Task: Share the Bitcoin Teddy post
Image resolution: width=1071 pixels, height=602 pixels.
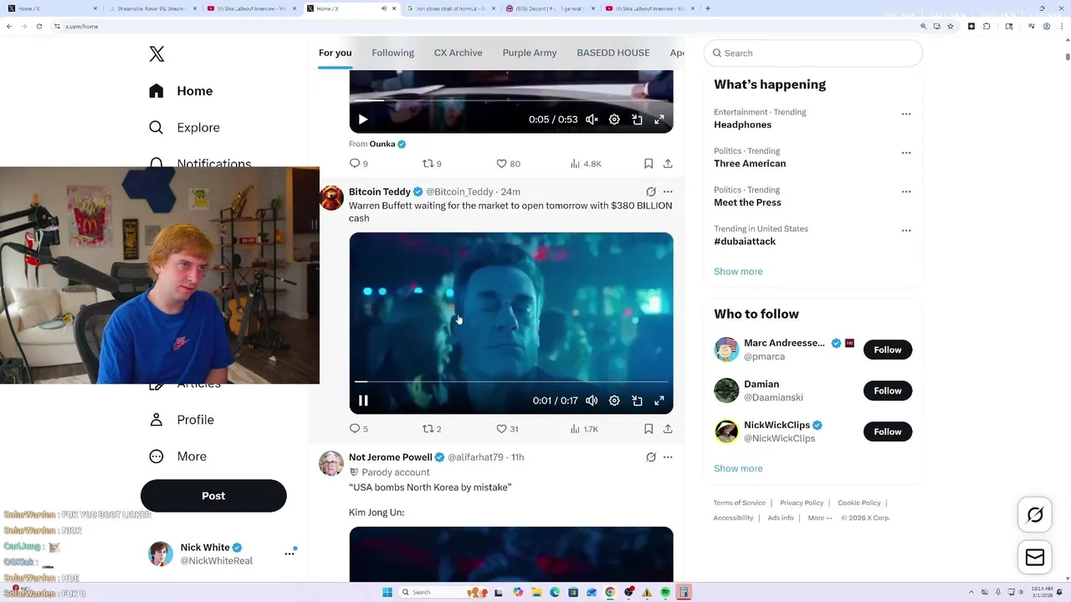Action: tap(668, 429)
